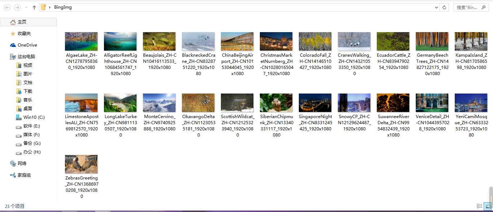Select YeniCamiMosque image thumbnail
493x212 pixels.
click(x=471, y=103)
